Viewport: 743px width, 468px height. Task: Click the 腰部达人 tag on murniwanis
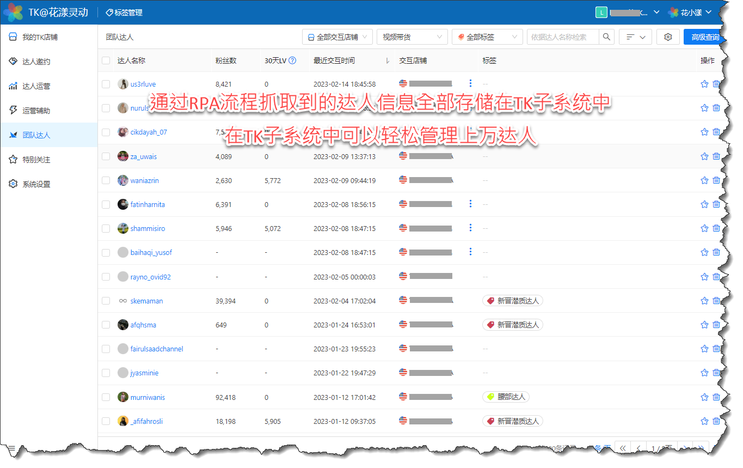[x=506, y=397]
